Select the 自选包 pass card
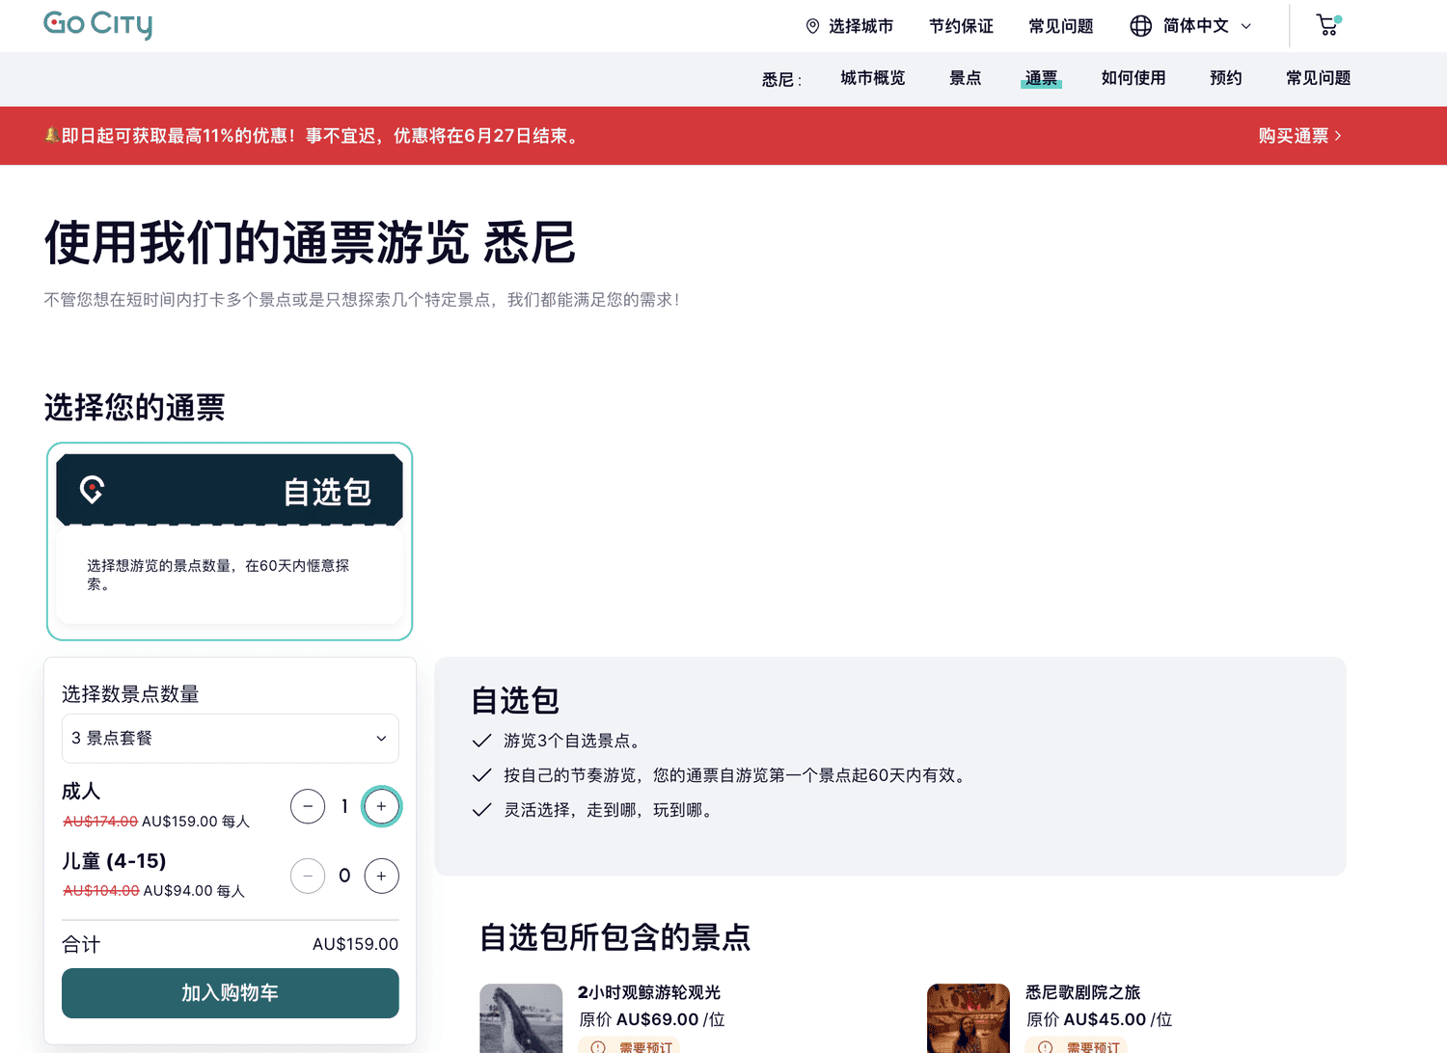 pos(230,541)
